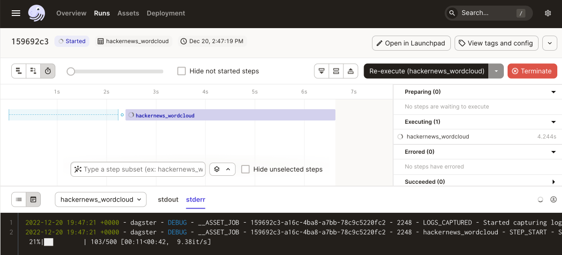Click Re-execute (hackernews_wordcloud) button
This screenshot has width=562, height=255.
(x=426, y=71)
